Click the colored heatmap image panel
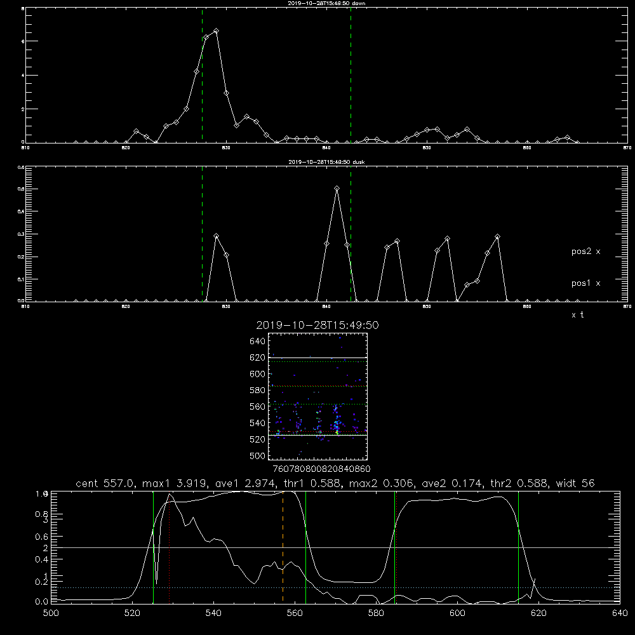Screen dimensions: 635x635 [317, 396]
